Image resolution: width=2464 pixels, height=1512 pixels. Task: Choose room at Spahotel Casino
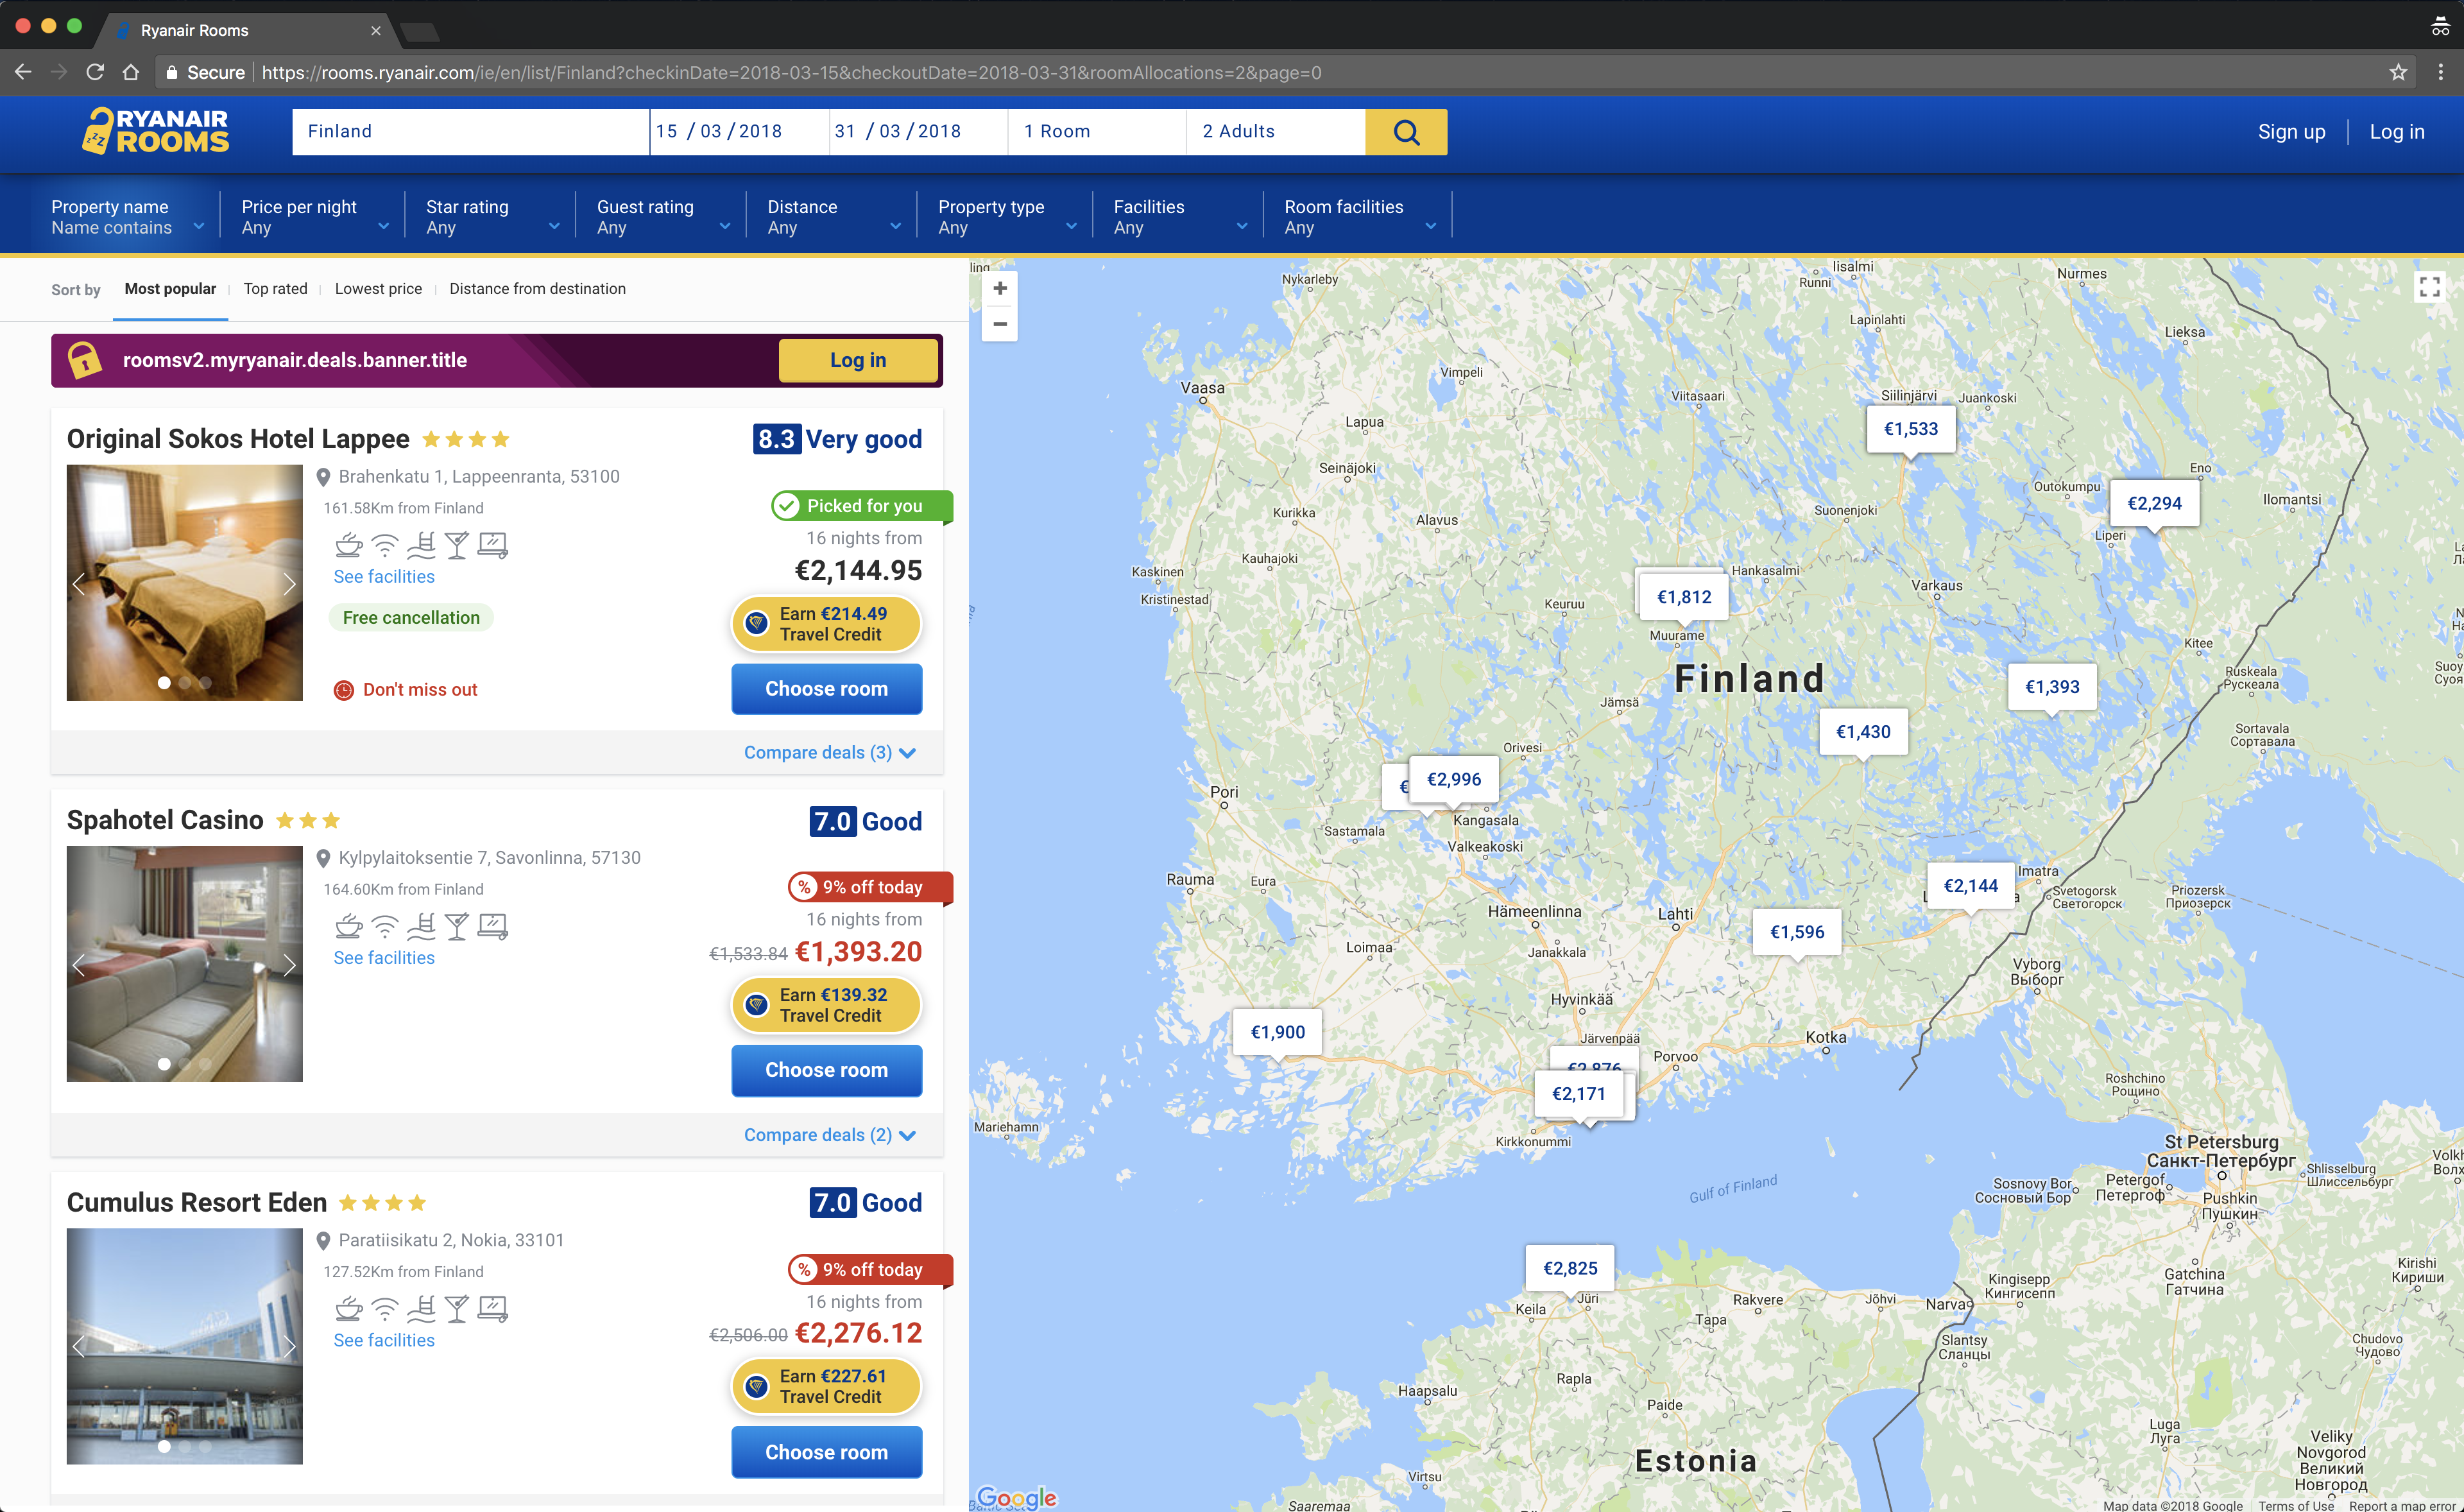coord(826,1070)
